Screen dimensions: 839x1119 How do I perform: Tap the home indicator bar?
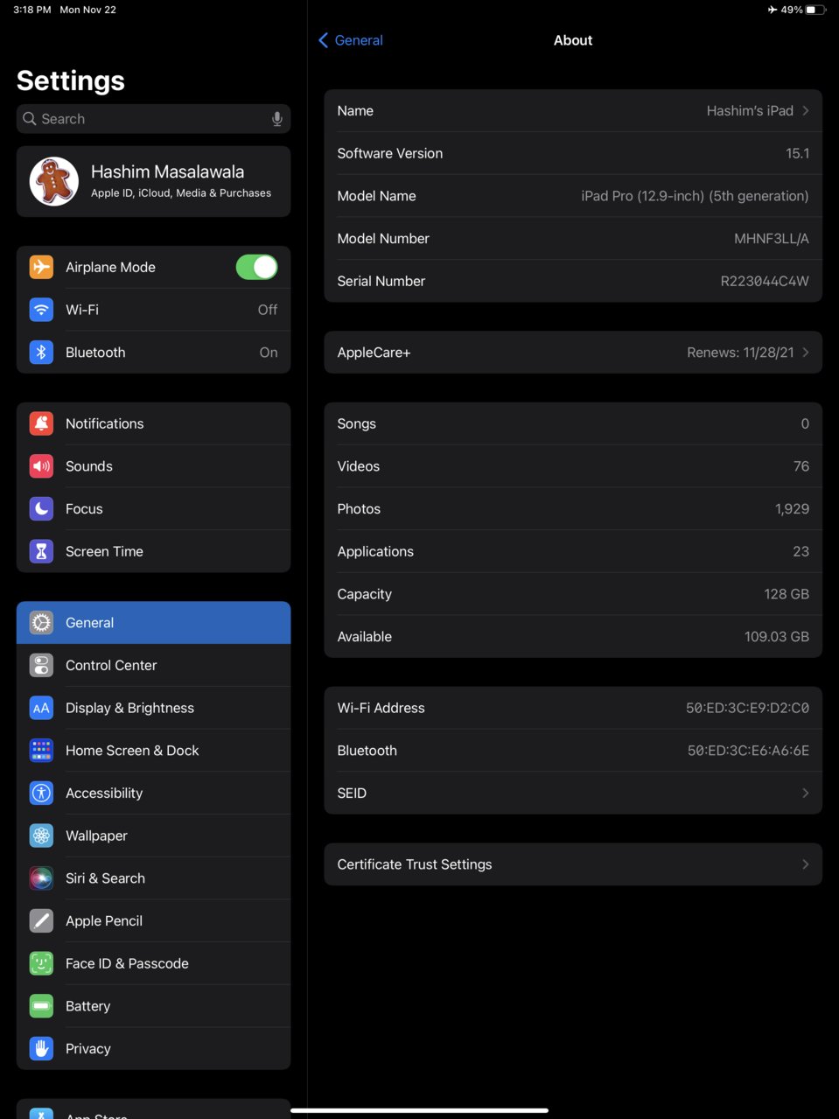419,1111
